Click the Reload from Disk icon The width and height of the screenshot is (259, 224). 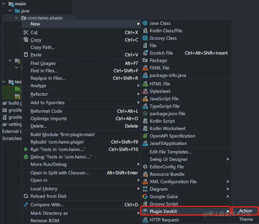pos(26,196)
